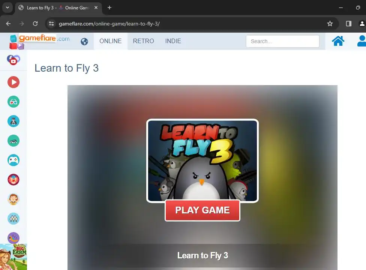Open a new browser tab
Viewport: 366px width, 270px height.
[x=109, y=8]
